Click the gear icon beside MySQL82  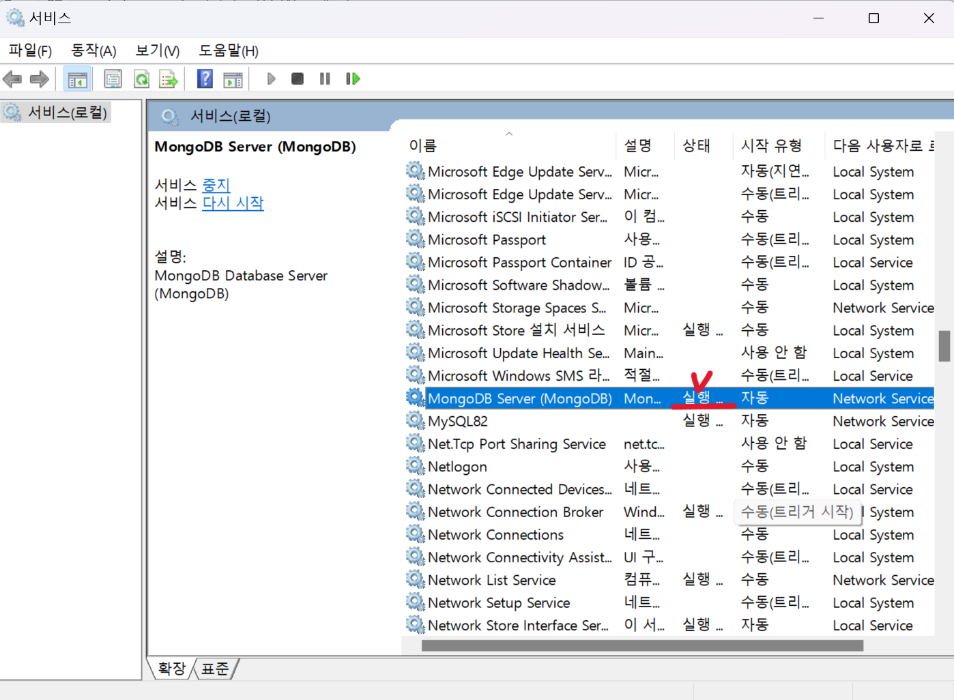[x=416, y=420]
